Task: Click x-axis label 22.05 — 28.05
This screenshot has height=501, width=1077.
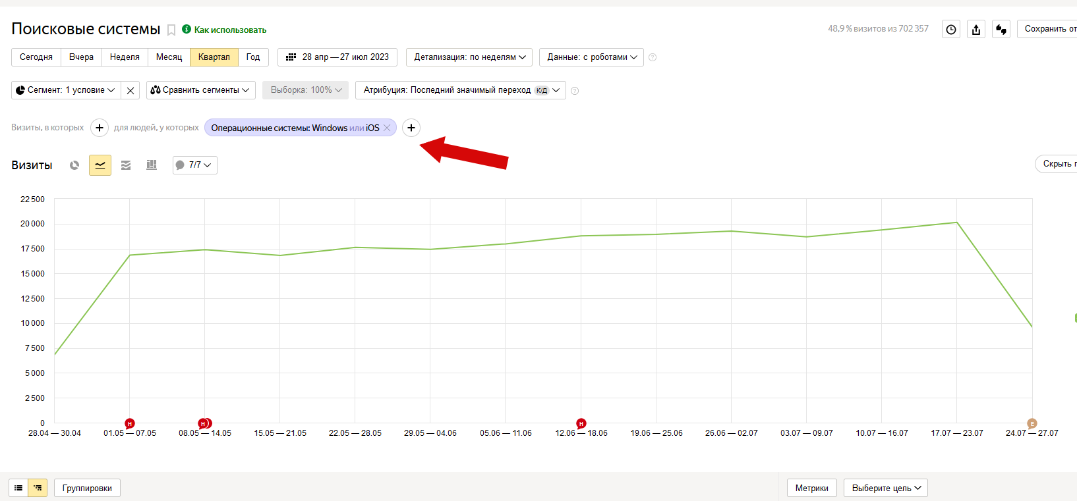Action: coord(355,433)
